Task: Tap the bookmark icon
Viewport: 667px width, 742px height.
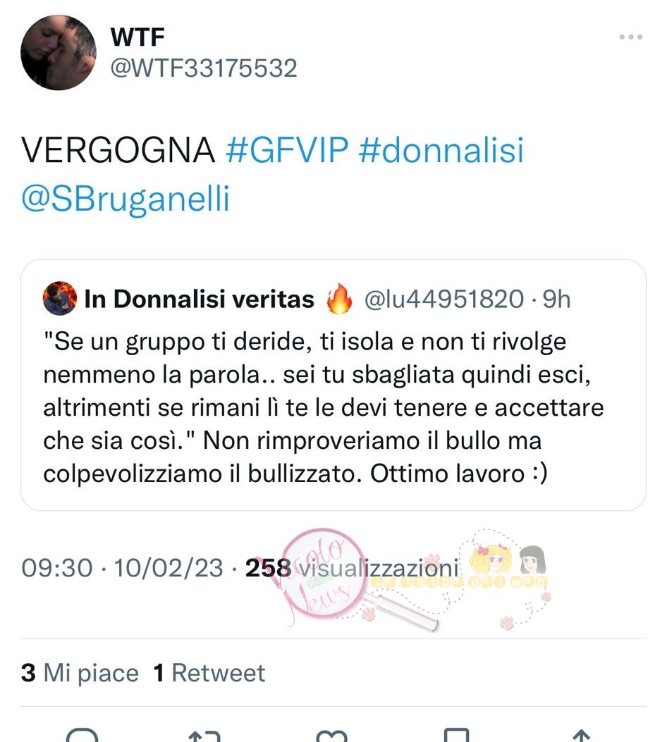Action: pos(456,735)
